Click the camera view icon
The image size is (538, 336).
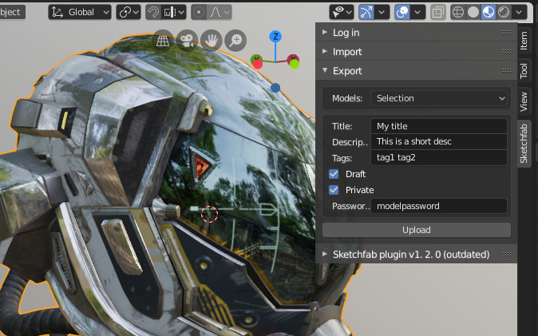(187, 39)
